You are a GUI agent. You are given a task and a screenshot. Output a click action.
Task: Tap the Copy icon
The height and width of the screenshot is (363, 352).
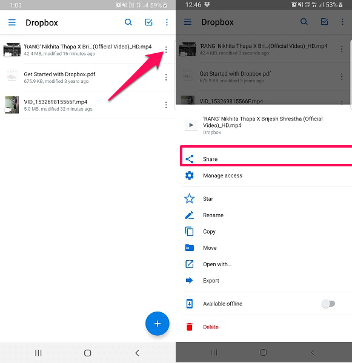point(190,232)
